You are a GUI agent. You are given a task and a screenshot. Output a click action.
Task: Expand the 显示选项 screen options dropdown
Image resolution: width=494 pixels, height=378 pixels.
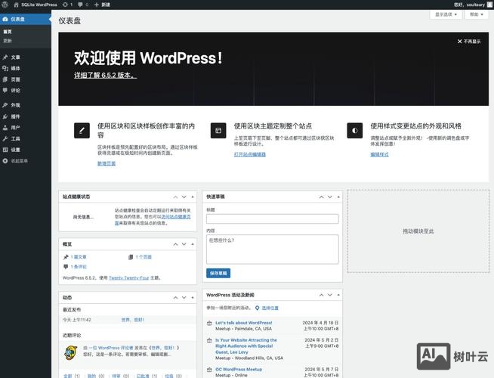(446, 14)
